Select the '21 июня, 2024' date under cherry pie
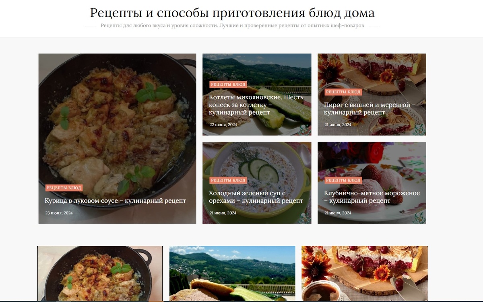Viewport: 483px width, 302px height. tap(338, 125)
